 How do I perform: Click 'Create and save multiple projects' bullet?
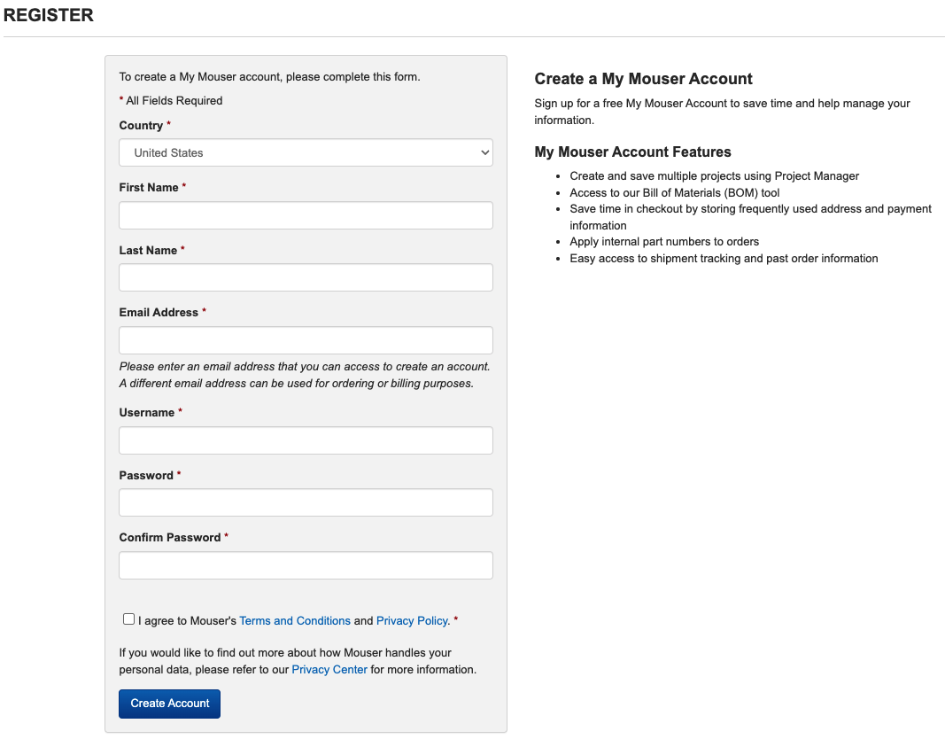[714, 176]
